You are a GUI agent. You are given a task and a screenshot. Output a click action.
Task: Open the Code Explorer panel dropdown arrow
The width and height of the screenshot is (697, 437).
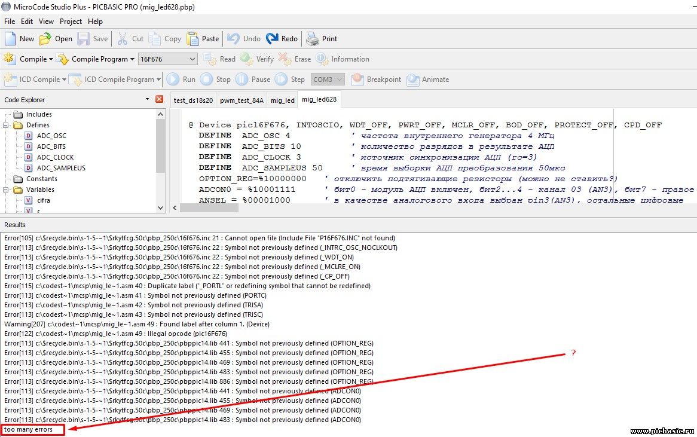click(147, 99)
